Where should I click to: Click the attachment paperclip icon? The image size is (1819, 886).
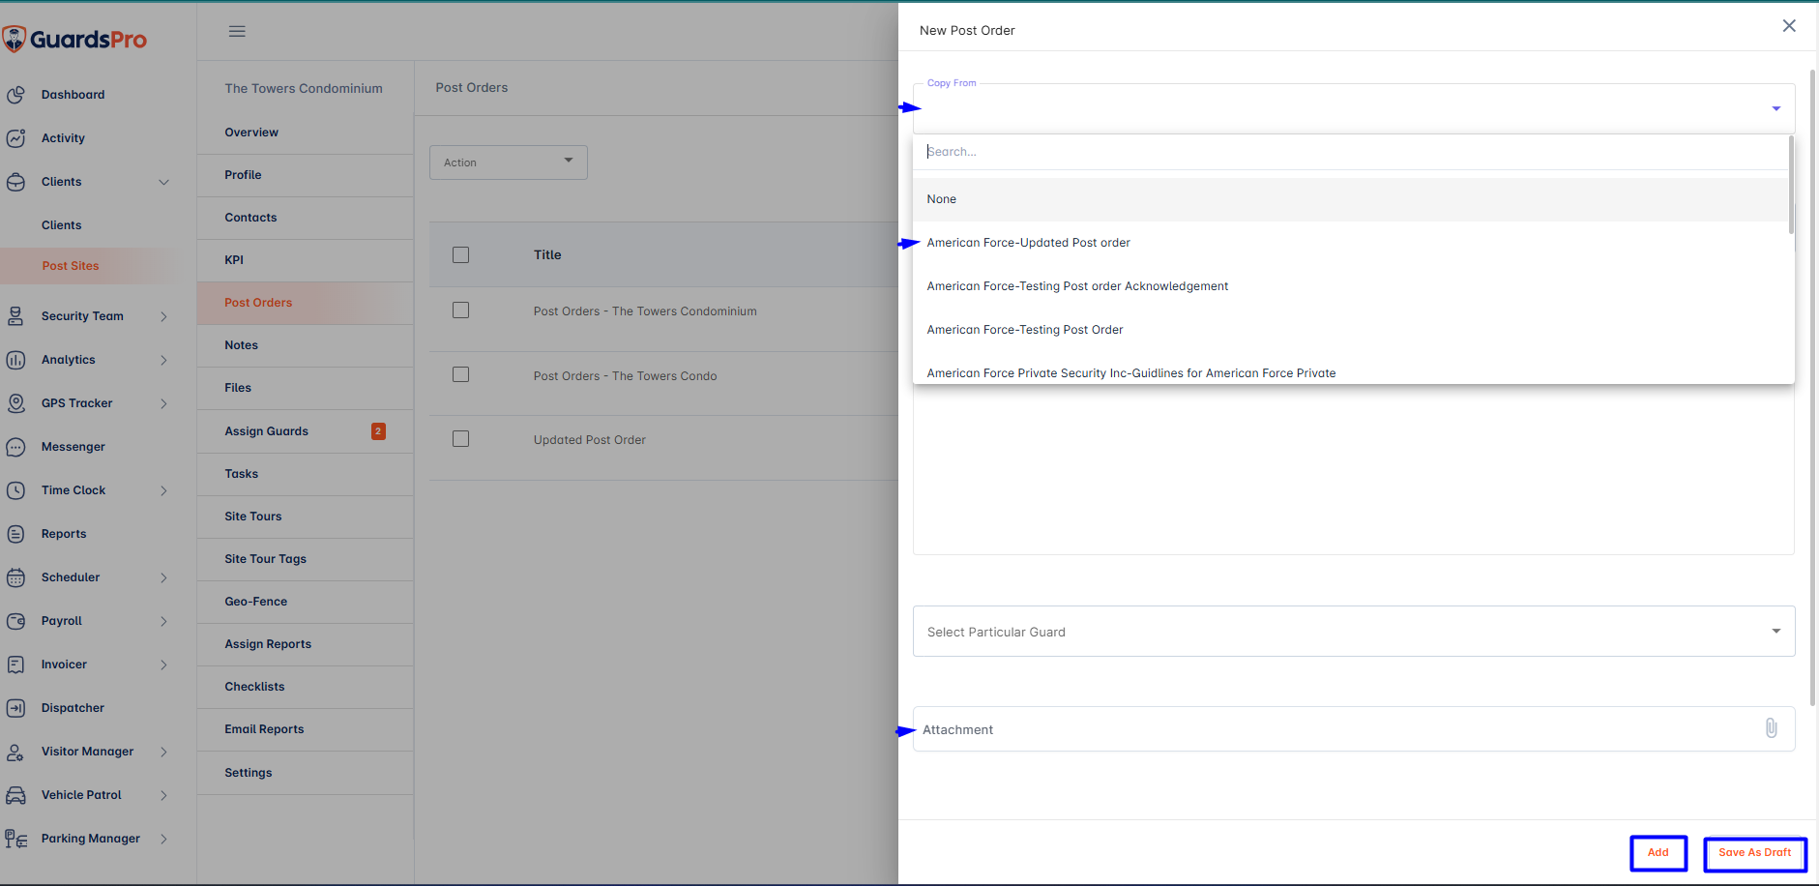click(x=1771, y=728)
